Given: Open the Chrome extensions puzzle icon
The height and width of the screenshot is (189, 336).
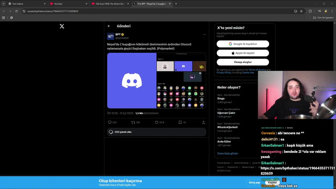Looking at the screenshot, I should pyautogui.click(x=310, y=11).
